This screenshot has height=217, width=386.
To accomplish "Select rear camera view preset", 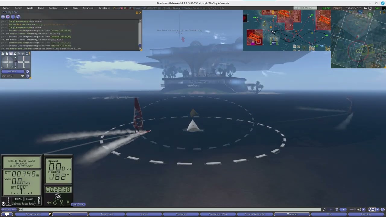I will coord(11,54).
